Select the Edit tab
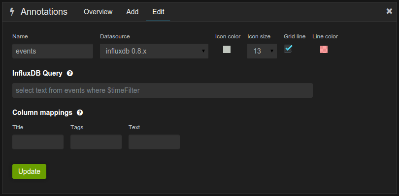The height and width of the screenshot is (196, 399). coord(158,12)
